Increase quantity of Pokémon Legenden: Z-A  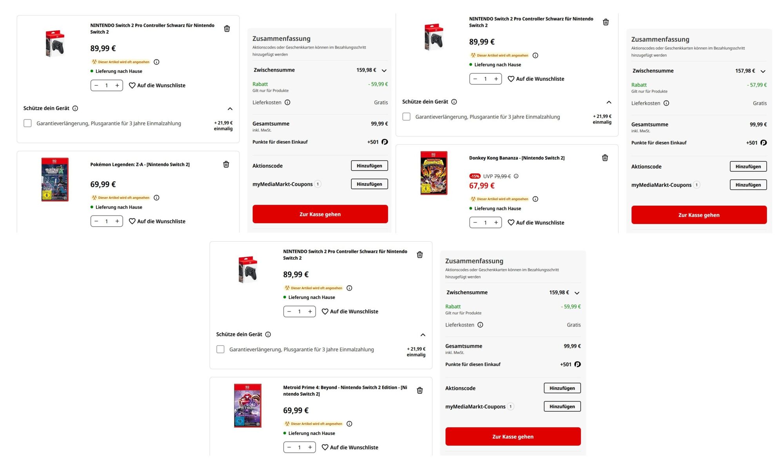click(117, 221)
